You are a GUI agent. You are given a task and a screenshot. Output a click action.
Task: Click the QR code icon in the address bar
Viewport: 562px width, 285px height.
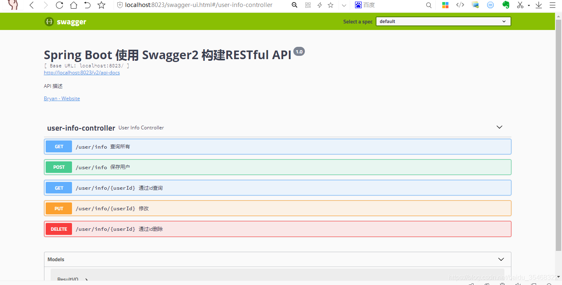(308, 5)
